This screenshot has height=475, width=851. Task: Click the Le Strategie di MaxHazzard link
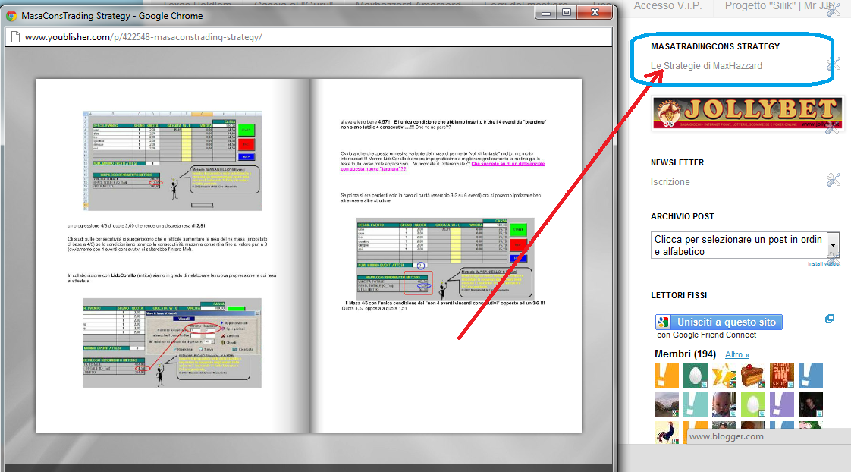(706, 66)
